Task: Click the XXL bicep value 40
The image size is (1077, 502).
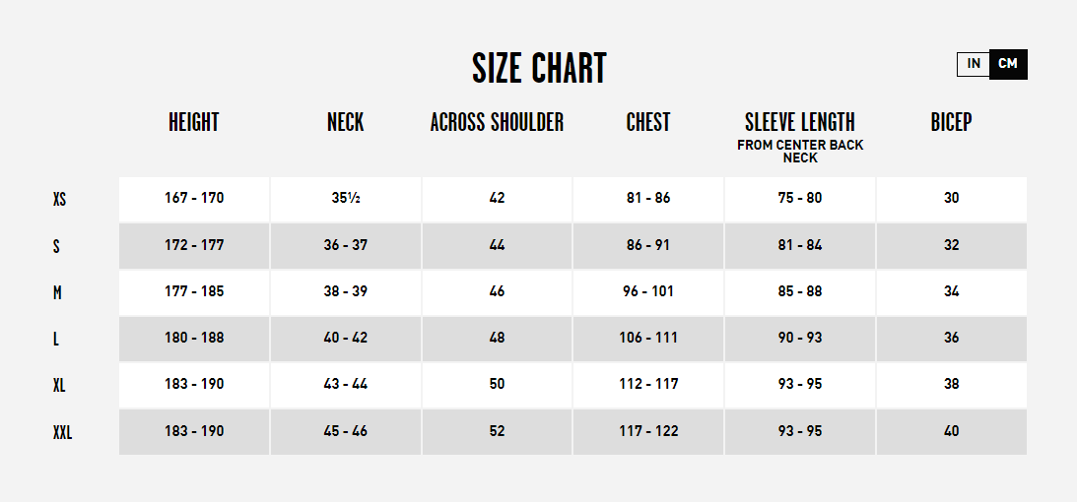Action: 951,431
